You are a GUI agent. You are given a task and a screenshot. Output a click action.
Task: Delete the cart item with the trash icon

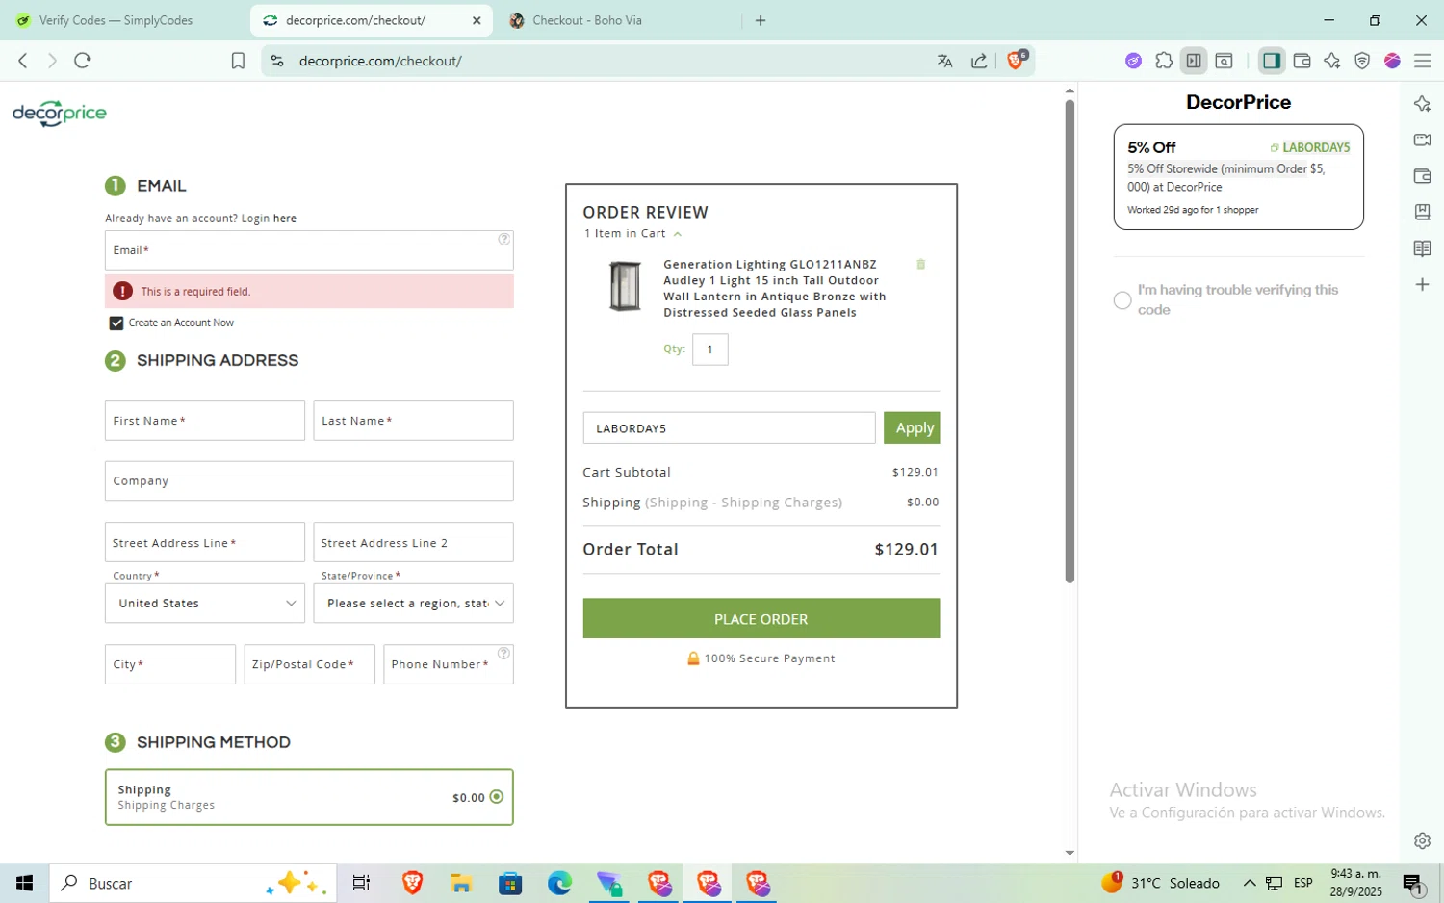tap(920, 264)
